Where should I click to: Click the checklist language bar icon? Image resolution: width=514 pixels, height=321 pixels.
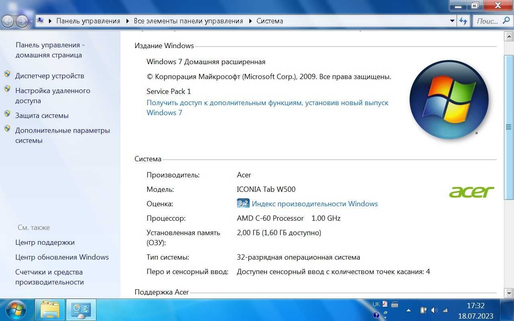(x=385, y=304)
